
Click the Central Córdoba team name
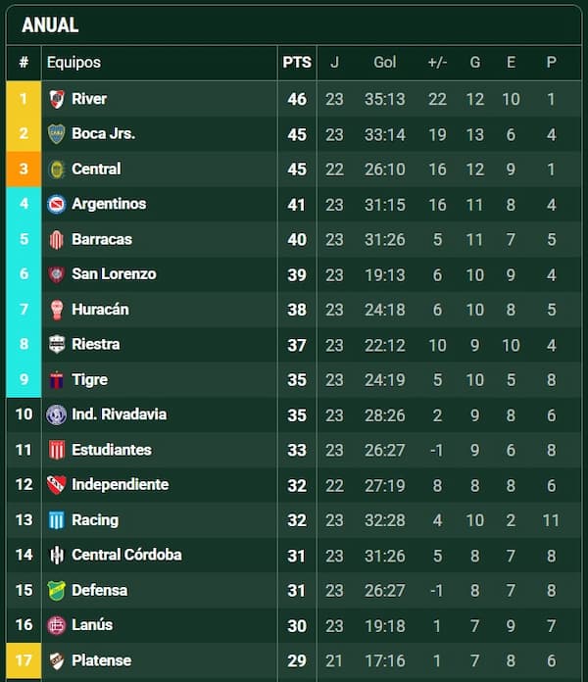point(126,555)
